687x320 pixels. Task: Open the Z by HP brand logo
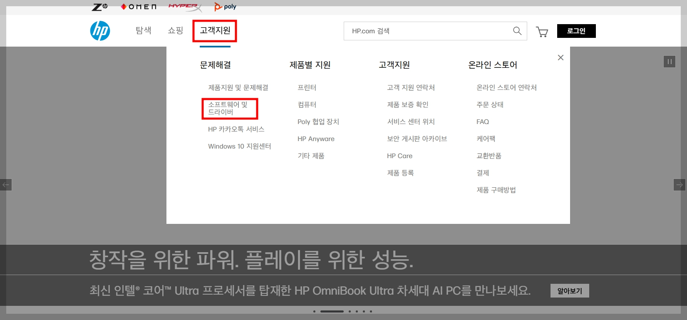(100, 7)
